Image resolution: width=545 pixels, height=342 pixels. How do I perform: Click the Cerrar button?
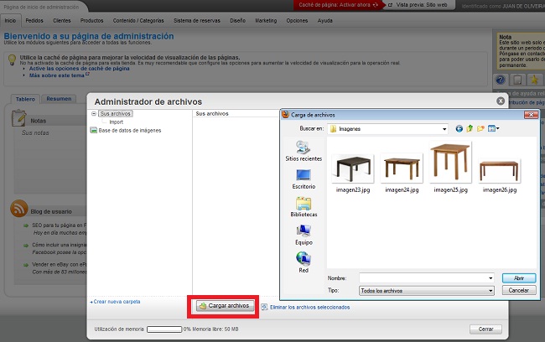click(x=485, y=329)
